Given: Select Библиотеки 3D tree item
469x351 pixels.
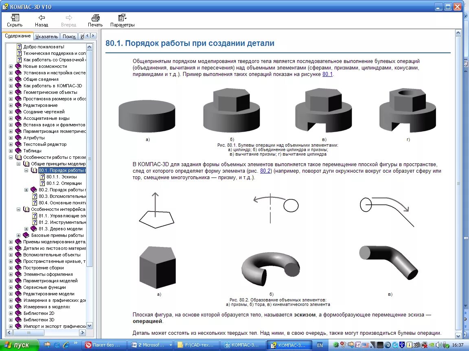Looking at the screenshot, I should coord(39,320).
